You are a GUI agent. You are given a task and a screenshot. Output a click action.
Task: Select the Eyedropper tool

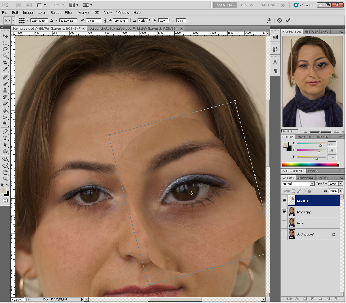(x=5, y=70)
